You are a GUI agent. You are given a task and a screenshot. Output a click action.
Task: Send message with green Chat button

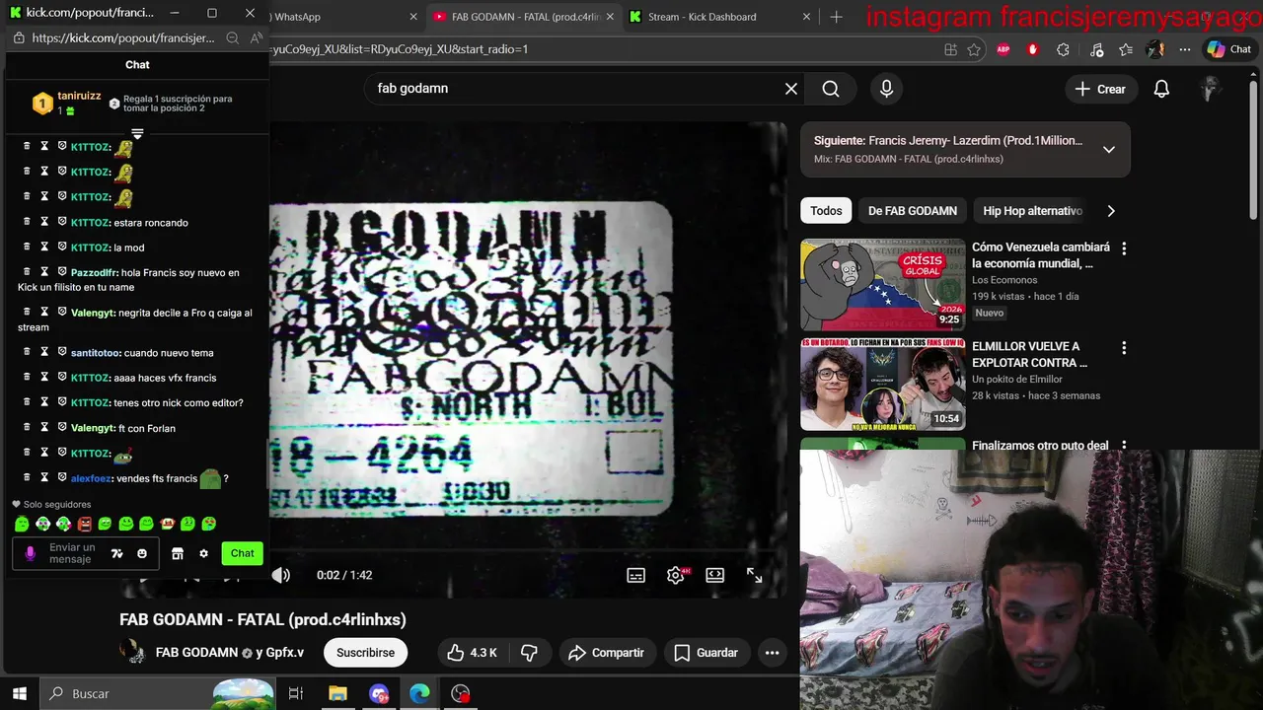click(242, 553)
